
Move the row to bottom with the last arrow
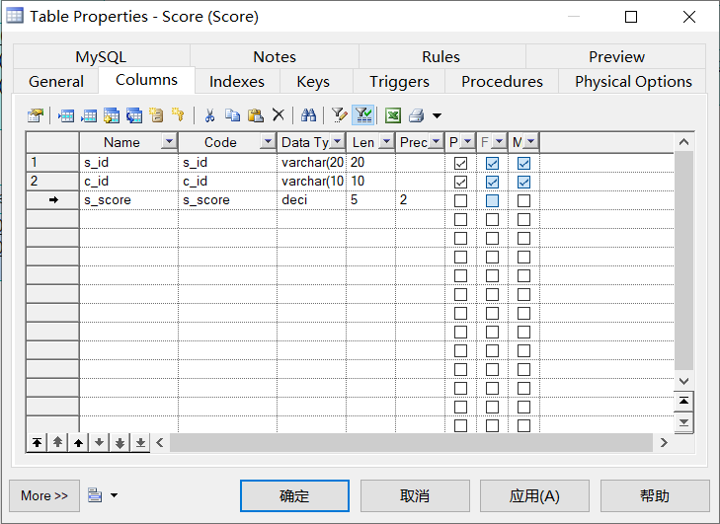pyautogui.click(x=140, y=443)
